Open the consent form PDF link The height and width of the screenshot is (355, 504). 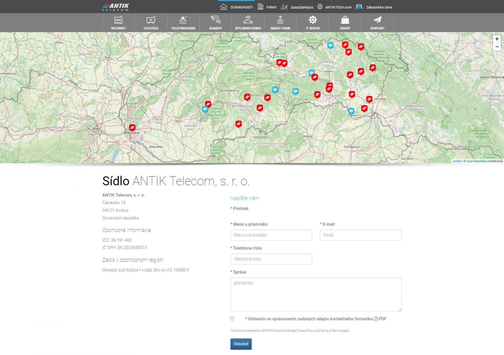pyautogui.click(x=380, y=319)
